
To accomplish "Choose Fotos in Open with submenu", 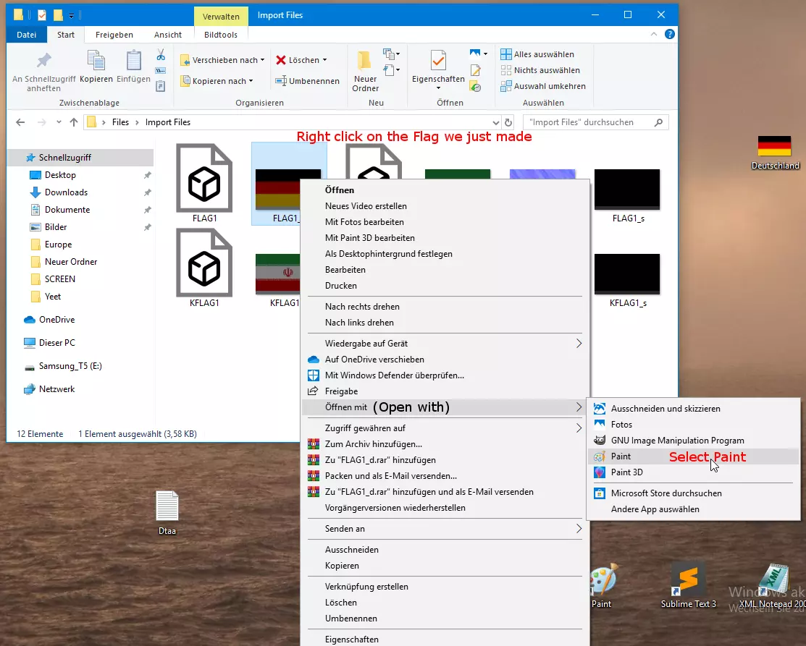I will click(694, 425).
